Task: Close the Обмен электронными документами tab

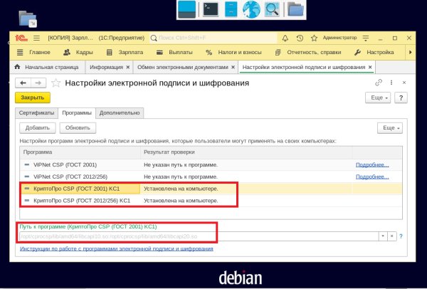Action: (x=233, y=67)
